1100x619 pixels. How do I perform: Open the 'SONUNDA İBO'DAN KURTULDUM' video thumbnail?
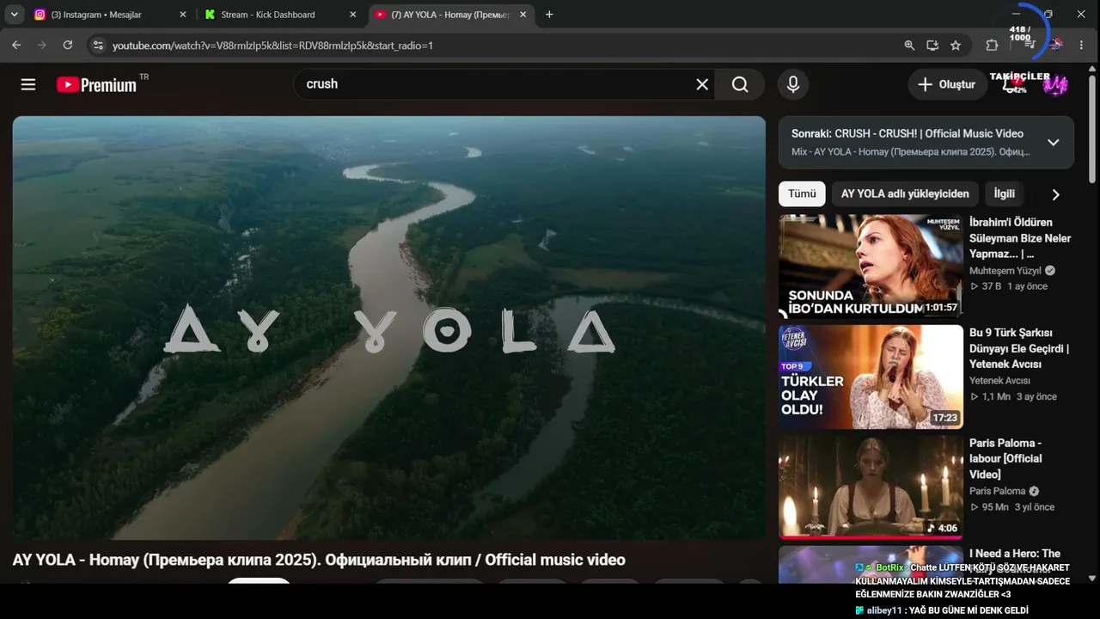click(871, 267)
